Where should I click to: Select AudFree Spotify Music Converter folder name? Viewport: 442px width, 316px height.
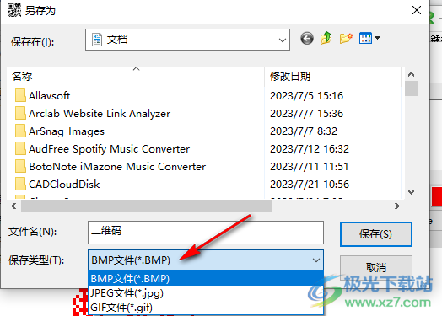click(109, 149)
